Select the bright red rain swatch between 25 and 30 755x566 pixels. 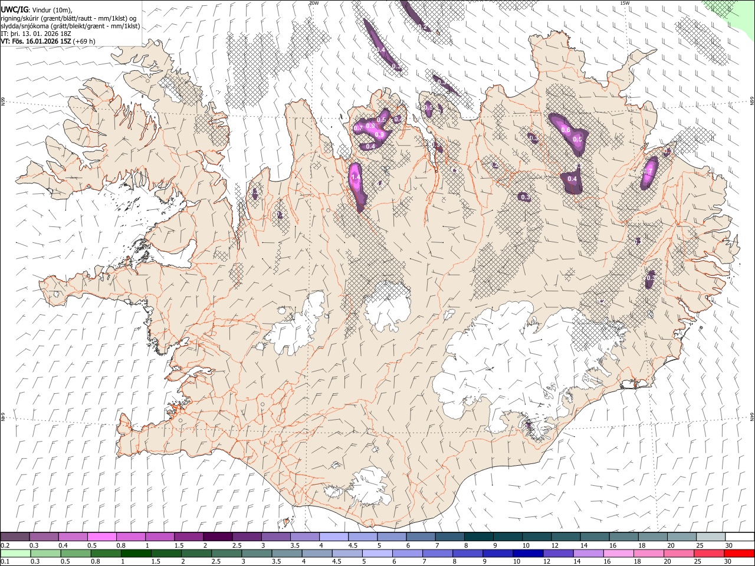708,553
